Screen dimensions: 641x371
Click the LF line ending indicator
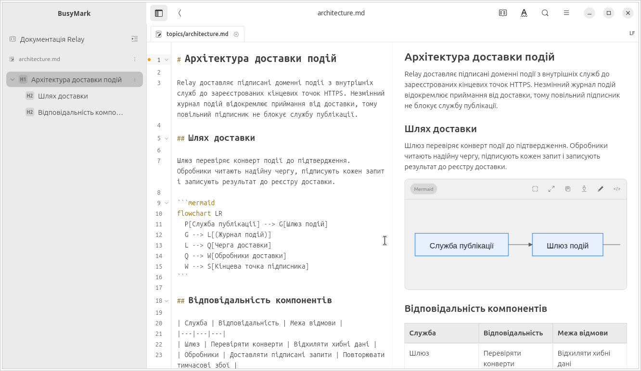632,34
